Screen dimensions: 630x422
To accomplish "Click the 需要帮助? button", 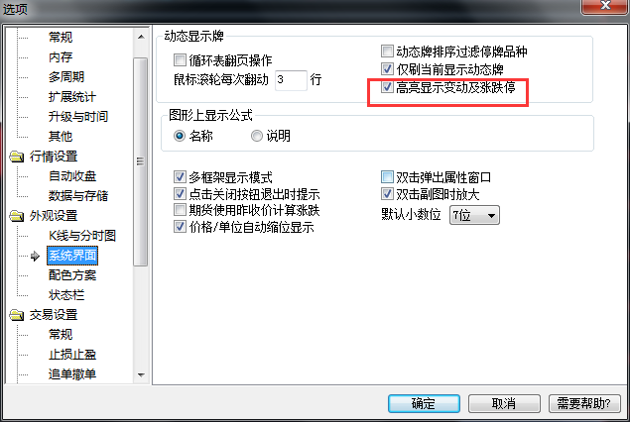I will point(584,403).
